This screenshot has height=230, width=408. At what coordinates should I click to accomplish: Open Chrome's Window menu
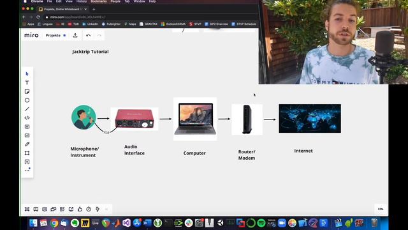(139, 1)
